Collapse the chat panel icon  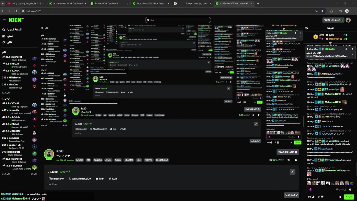(x=307, y=28)
